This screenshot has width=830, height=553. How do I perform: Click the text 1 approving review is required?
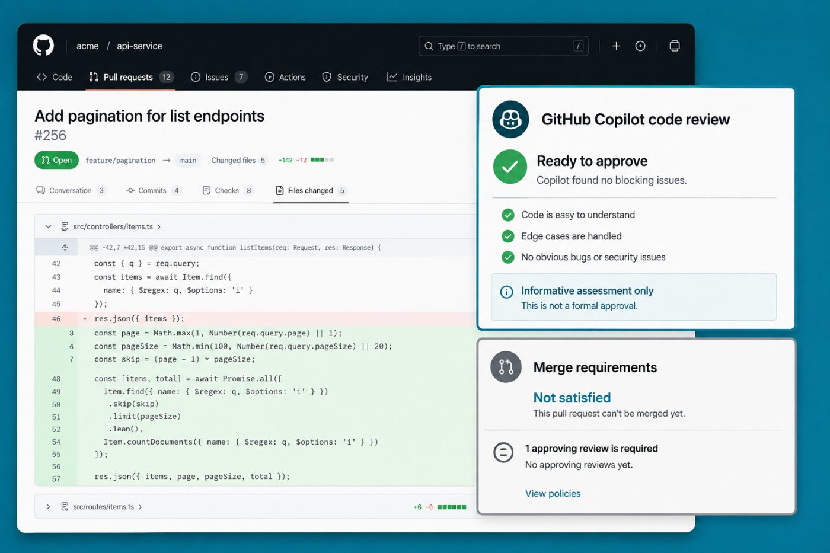coord(592,449)
